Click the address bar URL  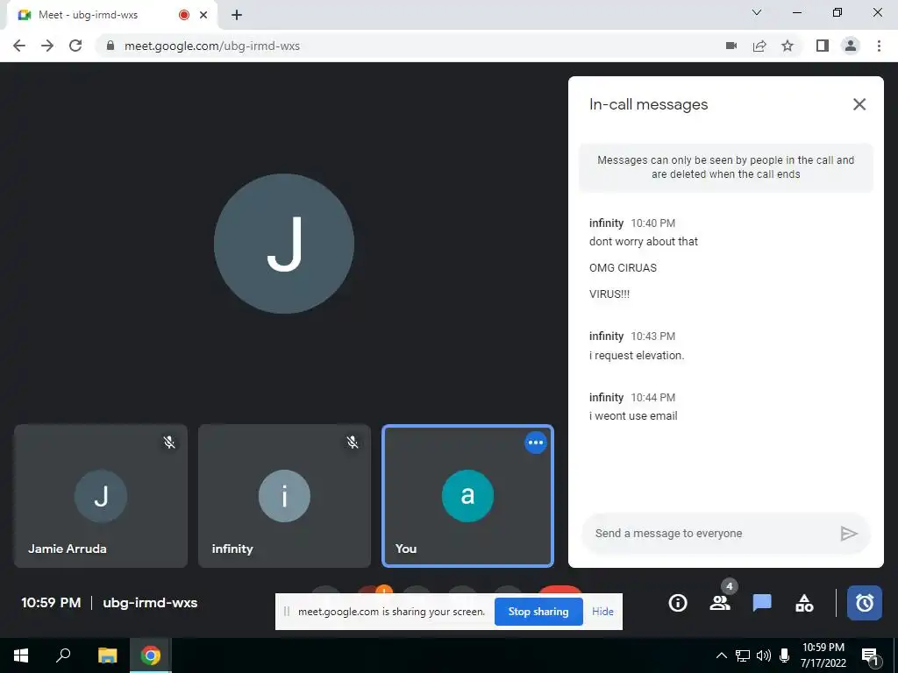(212, 46)
